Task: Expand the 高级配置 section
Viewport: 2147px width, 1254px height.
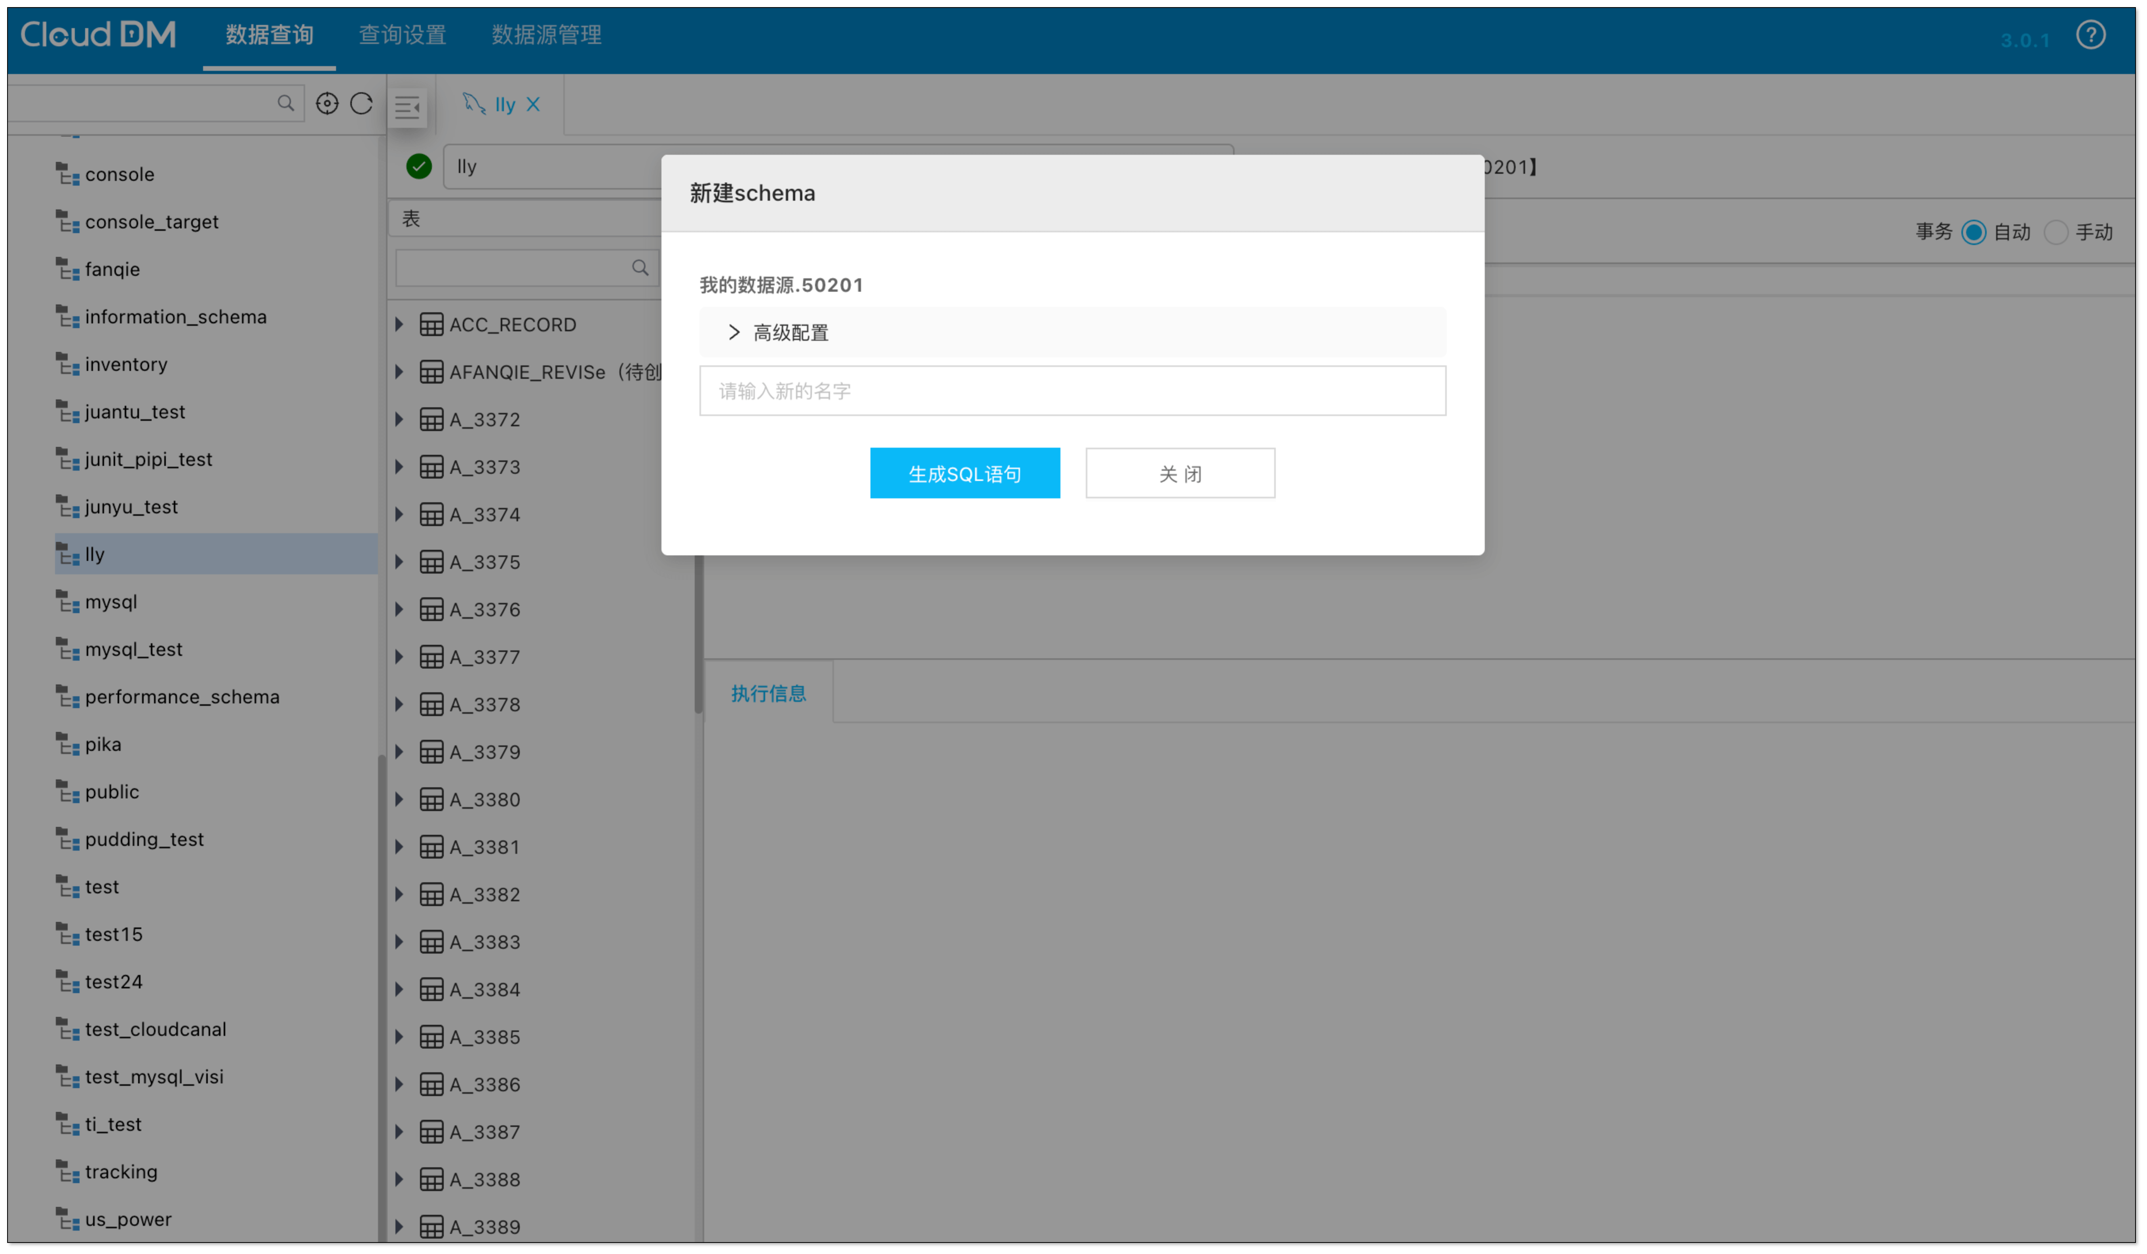Action: pyautogui.click(x=733, y=332)
